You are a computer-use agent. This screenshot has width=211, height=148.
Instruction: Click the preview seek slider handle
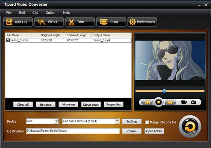[164, 91]
